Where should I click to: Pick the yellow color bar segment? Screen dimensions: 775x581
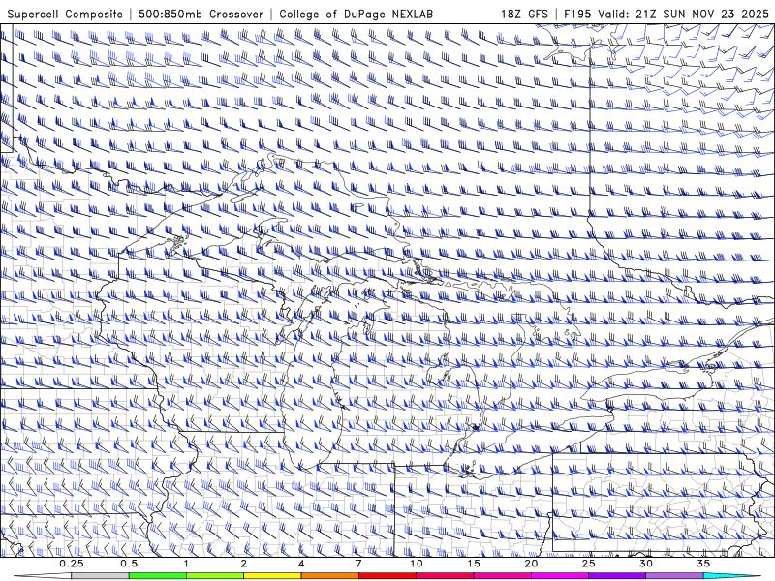coord(272,576)
